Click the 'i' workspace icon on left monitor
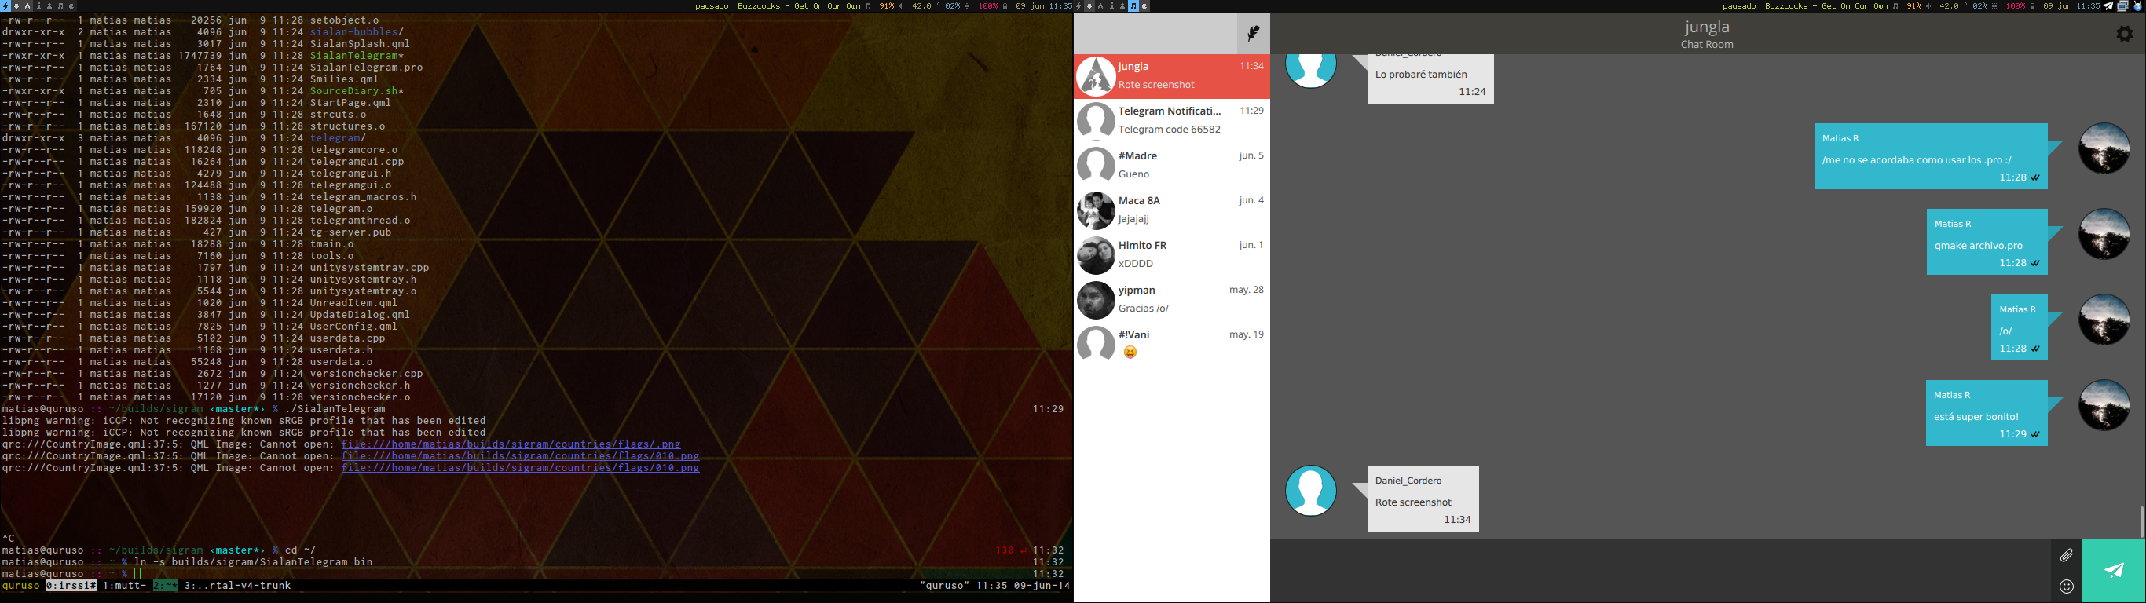The height and width of the screenshot is (603, 2146). [38, 5]
